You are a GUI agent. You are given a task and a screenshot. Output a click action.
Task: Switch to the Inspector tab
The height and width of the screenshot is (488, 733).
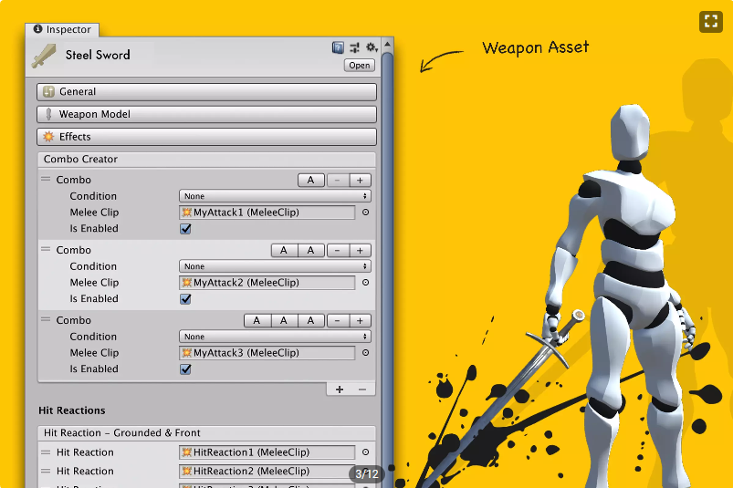pos(62,29)
